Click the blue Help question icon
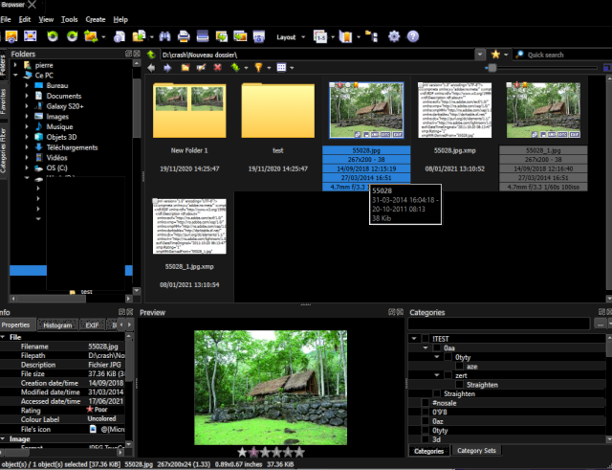The width and height of the screenshot is (612, 470). (x=413, y=36)
